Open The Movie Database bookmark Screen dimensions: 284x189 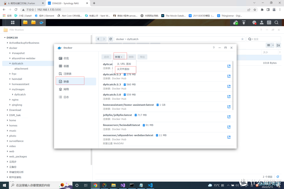click(x=174, y=16)
